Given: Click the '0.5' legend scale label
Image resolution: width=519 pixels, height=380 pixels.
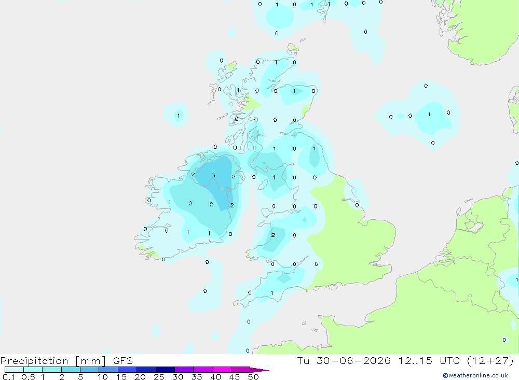Looking at the screenshot, I should click(28, 377).
